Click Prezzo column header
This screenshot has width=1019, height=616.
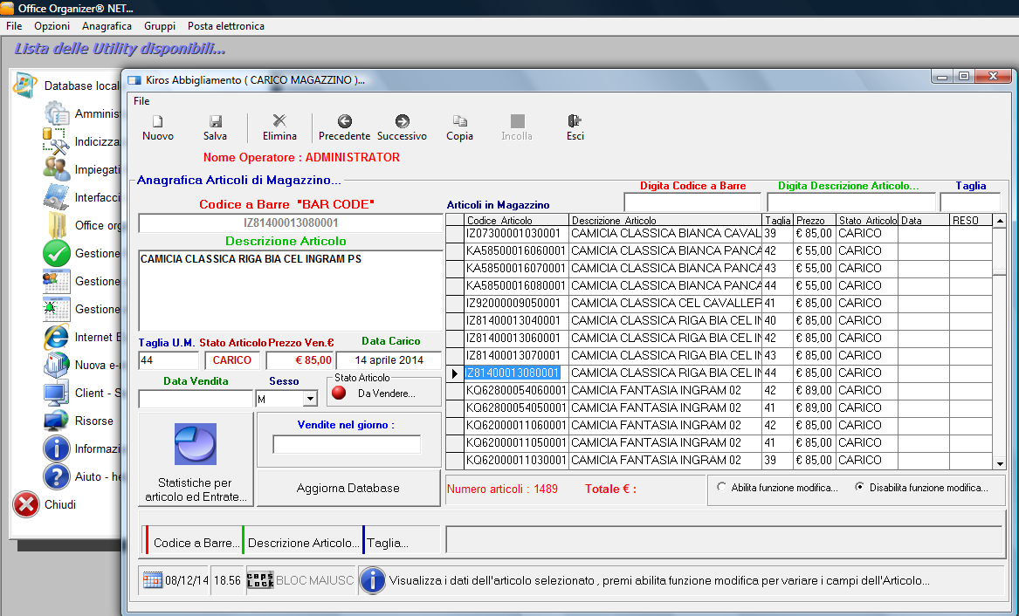(814, 220)
